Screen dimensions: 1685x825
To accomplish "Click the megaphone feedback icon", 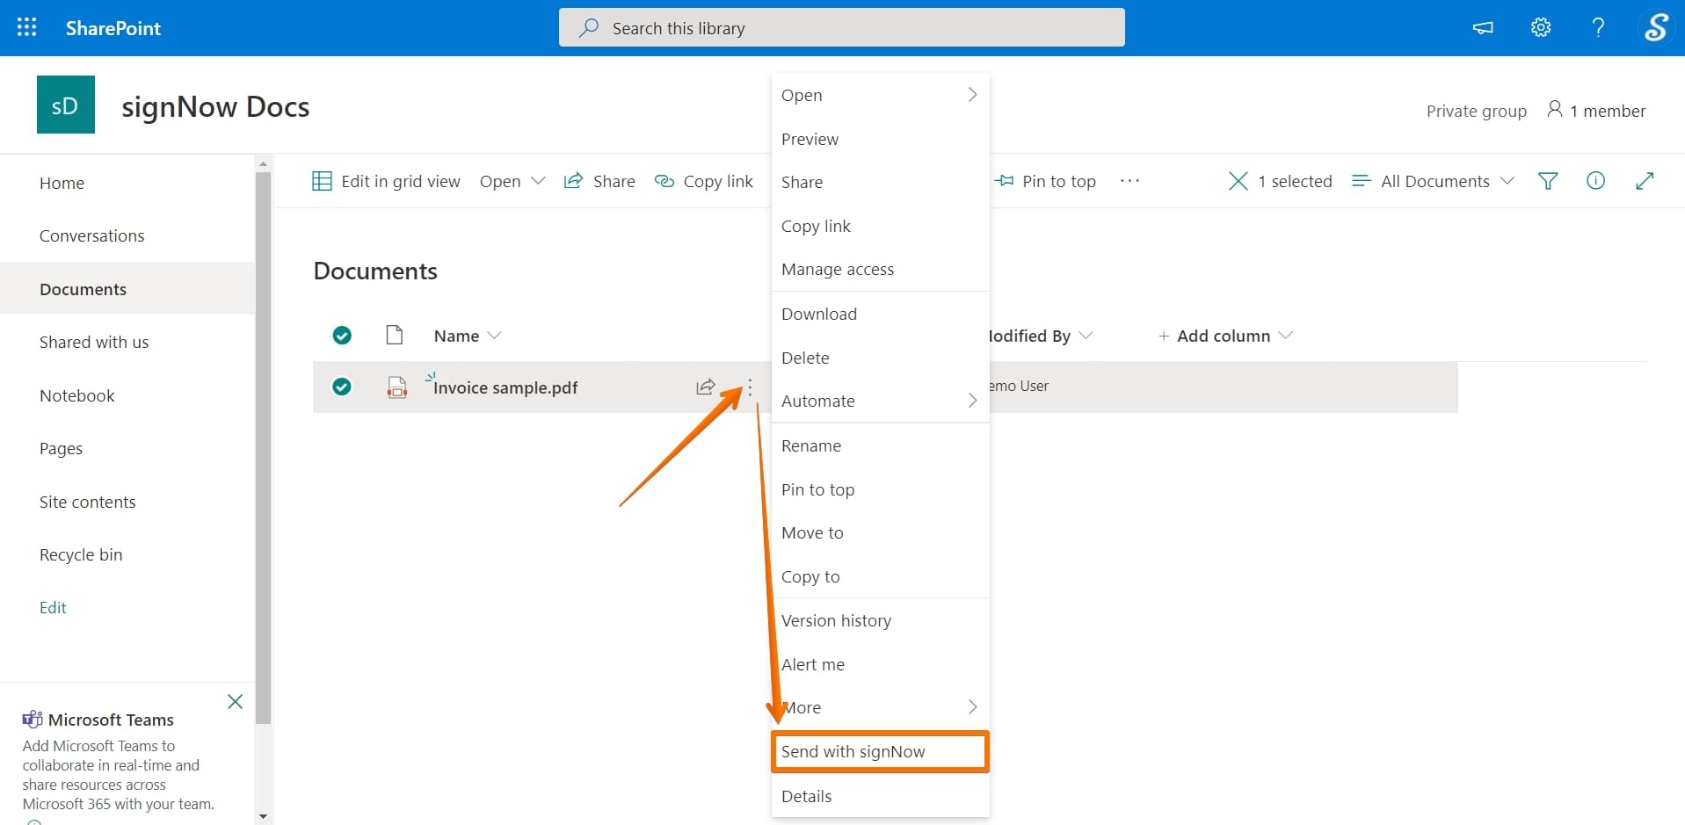I will point(1483,28).
